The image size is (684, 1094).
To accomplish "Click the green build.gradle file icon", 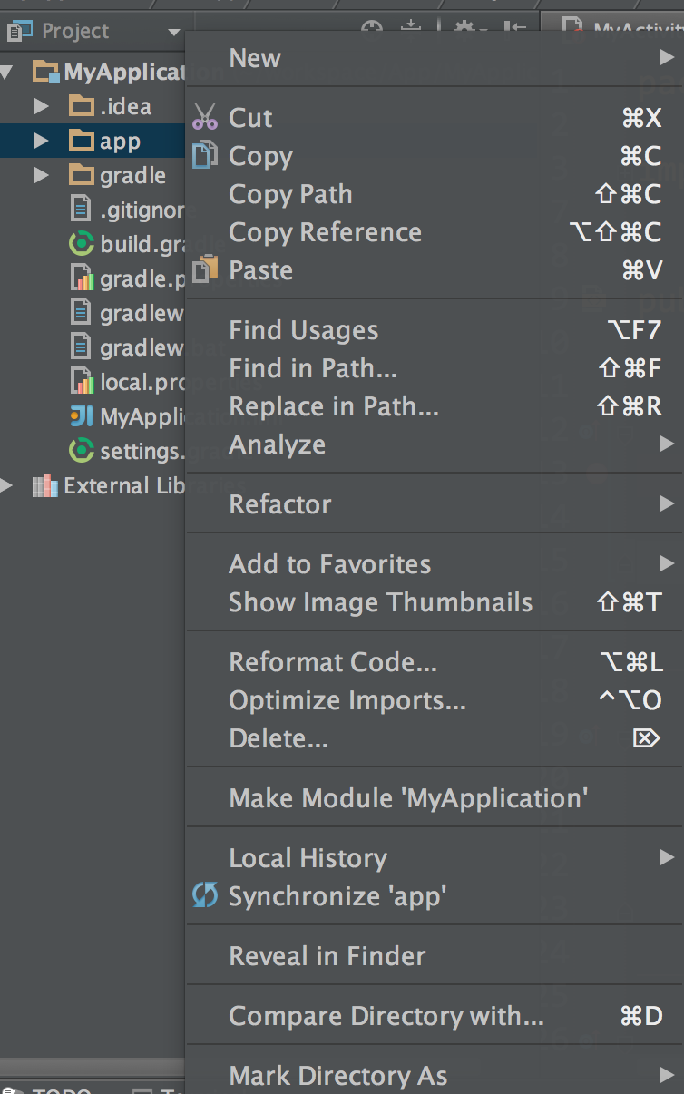I will [82, 244].
